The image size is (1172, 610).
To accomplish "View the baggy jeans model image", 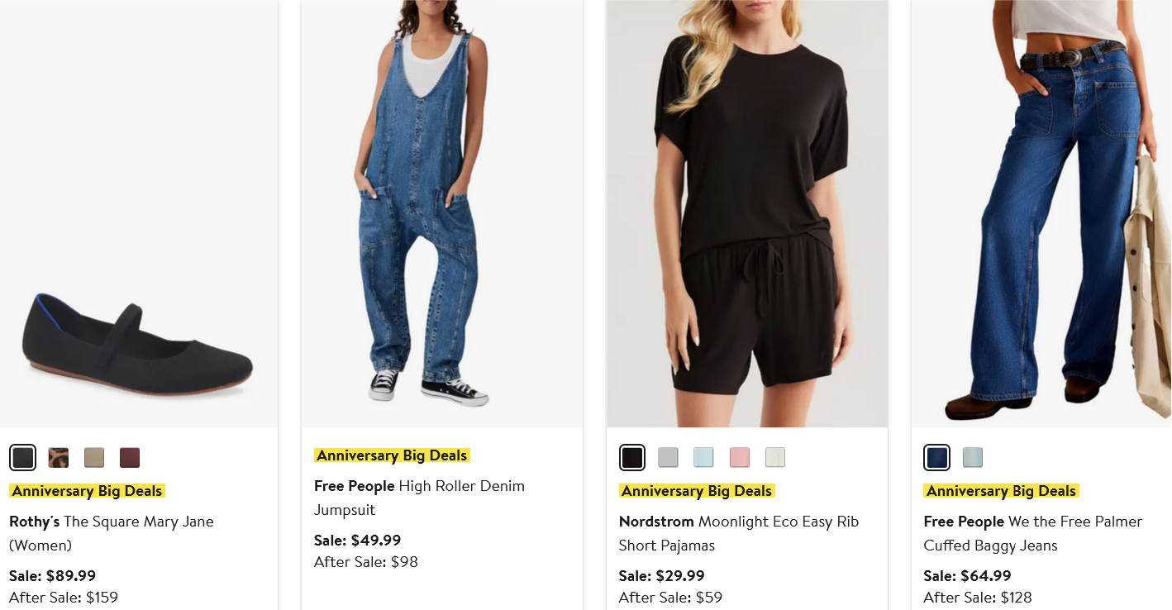I will coord(1041,213).
